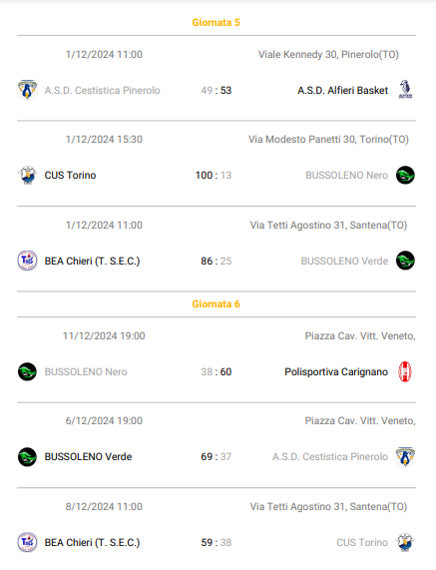
Task: Open the Viale Kennedy 30, Pinerolo venue address
Action: pyautogui.click(x=328, y=55)
